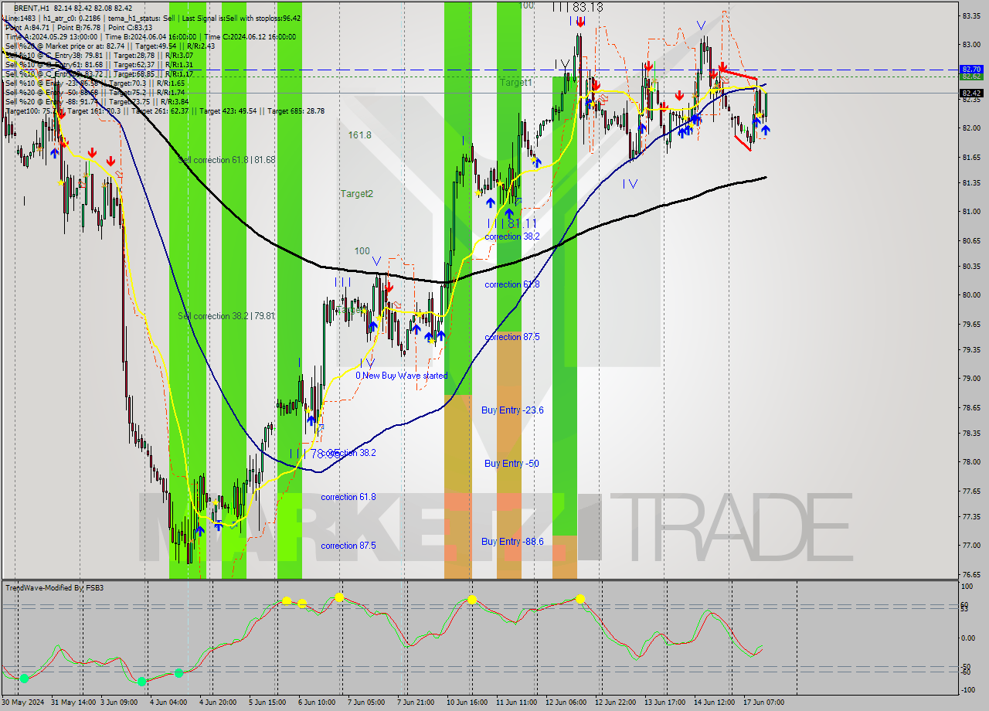
Task: Click the 'Target2' label
Action: (x=356, y=194)
